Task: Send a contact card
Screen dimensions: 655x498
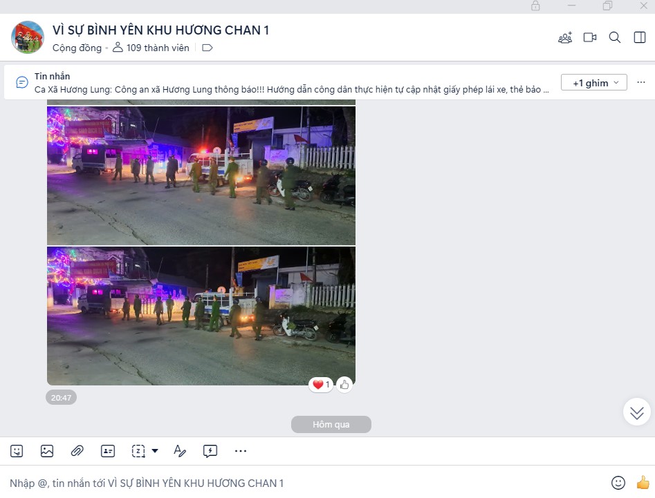Action: point(108,451)
